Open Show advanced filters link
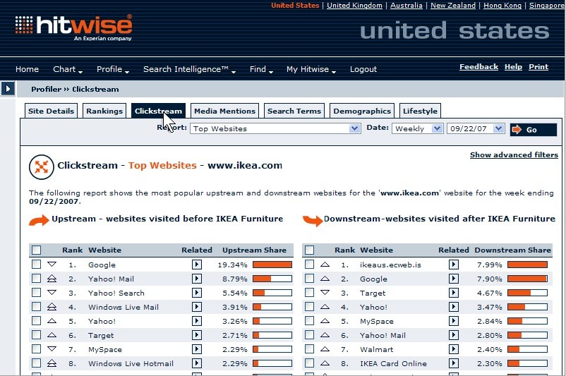Image resolution: width=566 pixels, height=376 pixels. click(514, 154)
